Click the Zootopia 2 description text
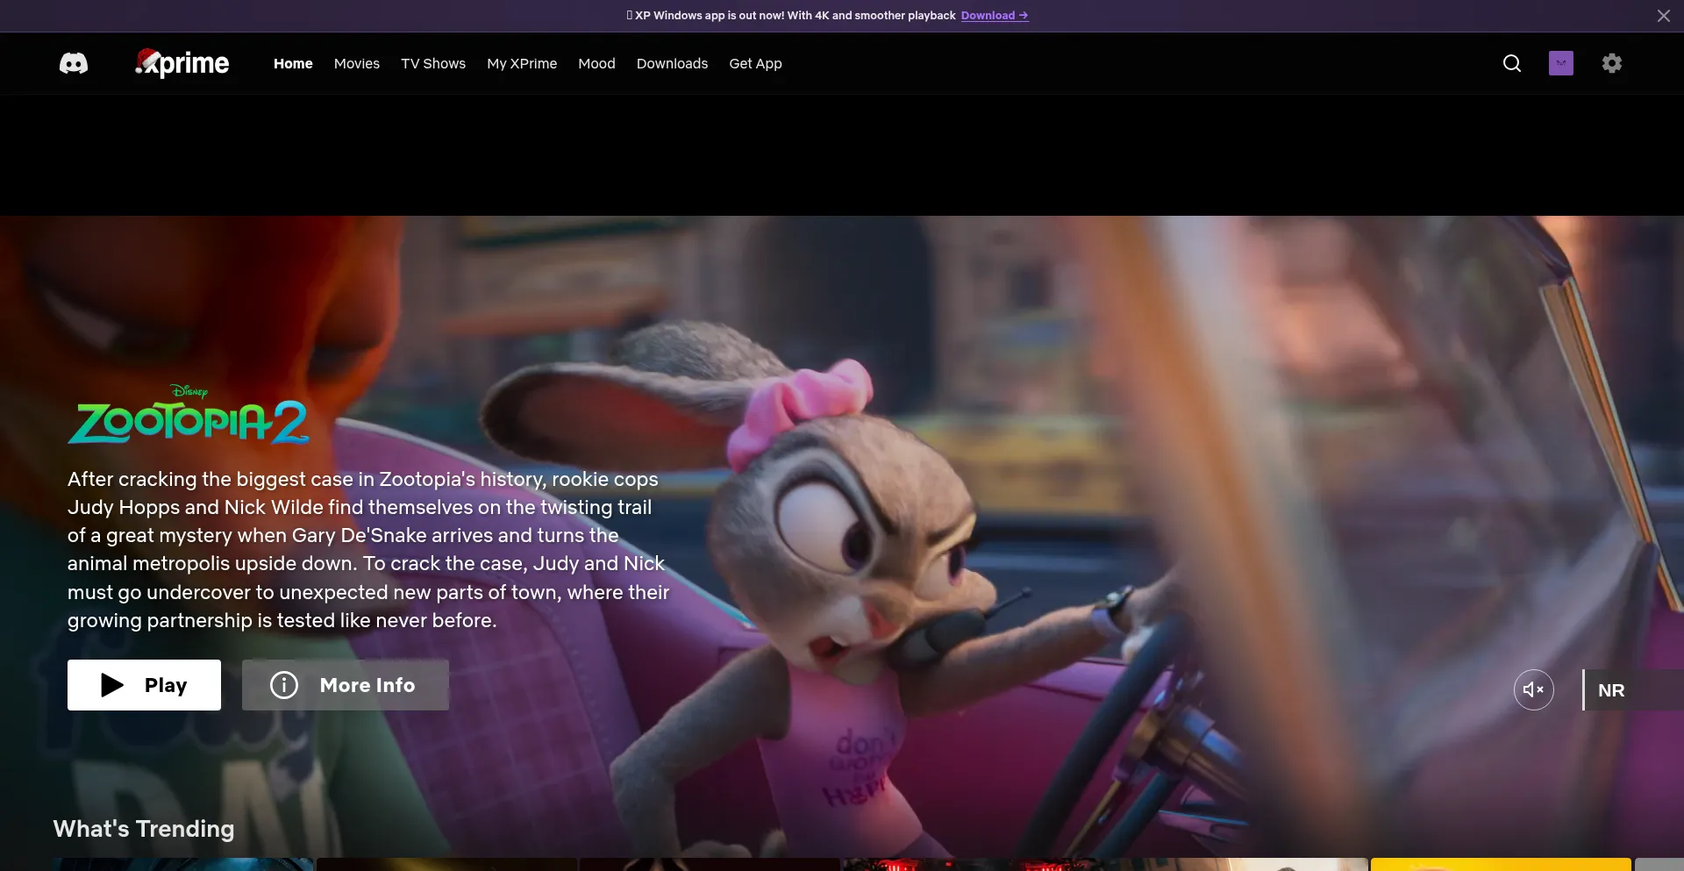1684x871 pixels. click(368, 550)
